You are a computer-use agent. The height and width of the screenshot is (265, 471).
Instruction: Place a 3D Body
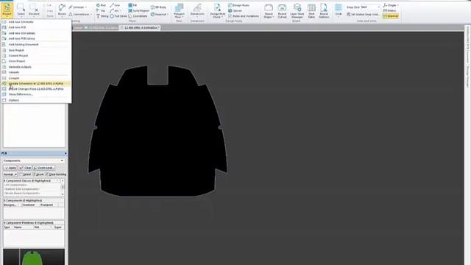pyautogui.click(x=158, y=7)
